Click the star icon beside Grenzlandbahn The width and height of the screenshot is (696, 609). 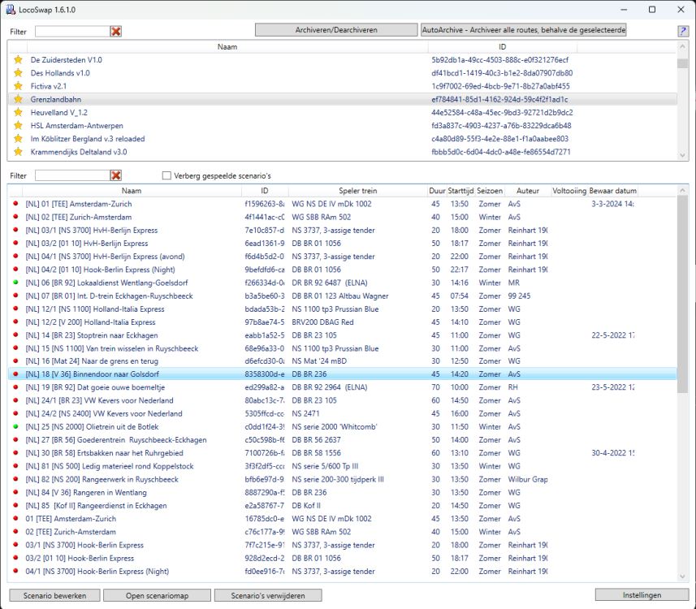click(x=17, y=99)
